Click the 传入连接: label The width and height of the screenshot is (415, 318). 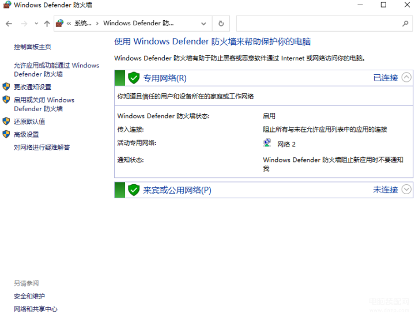[130, 130]
